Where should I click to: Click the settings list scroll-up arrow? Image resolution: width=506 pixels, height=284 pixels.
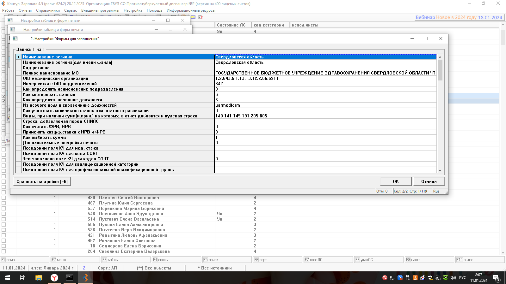click(440, 57)
